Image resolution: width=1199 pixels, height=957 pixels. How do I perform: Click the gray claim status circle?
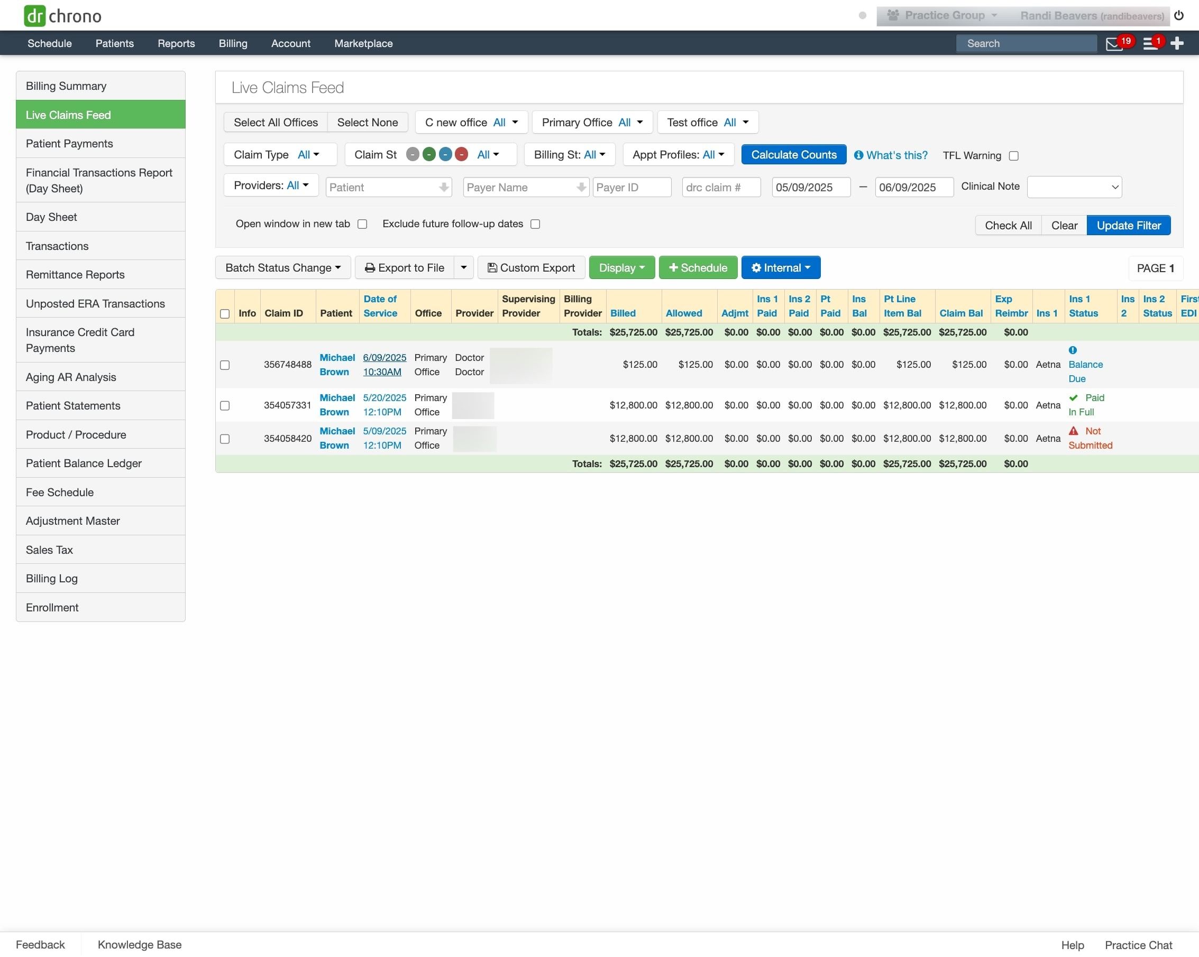[413, 154]
